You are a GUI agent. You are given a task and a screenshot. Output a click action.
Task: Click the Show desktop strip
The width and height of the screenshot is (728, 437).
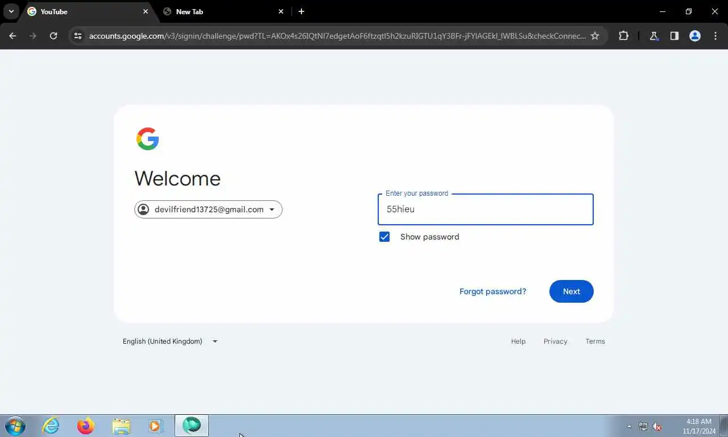pos(724,426)
